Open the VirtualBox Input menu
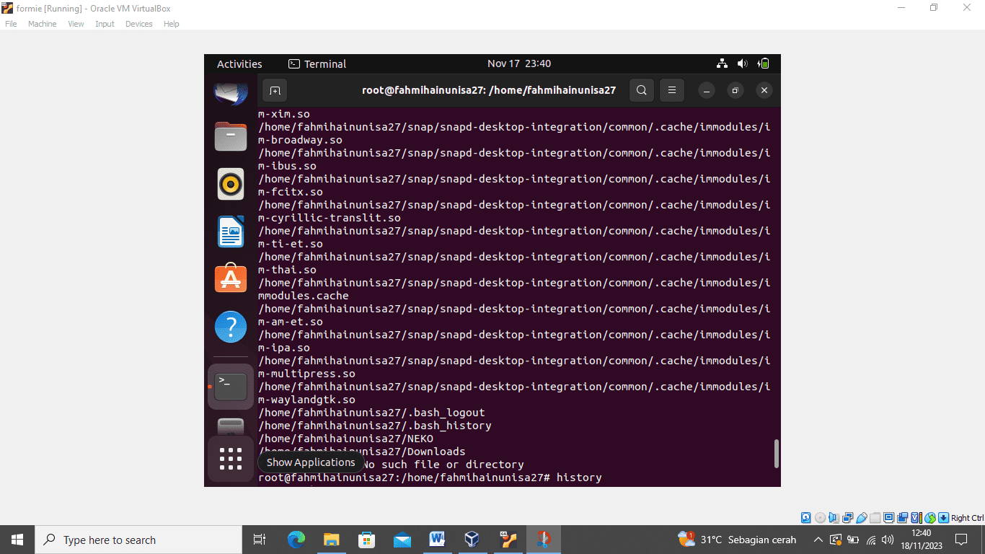The width and height of the screenshot is (985, 554). click(105, 24)
